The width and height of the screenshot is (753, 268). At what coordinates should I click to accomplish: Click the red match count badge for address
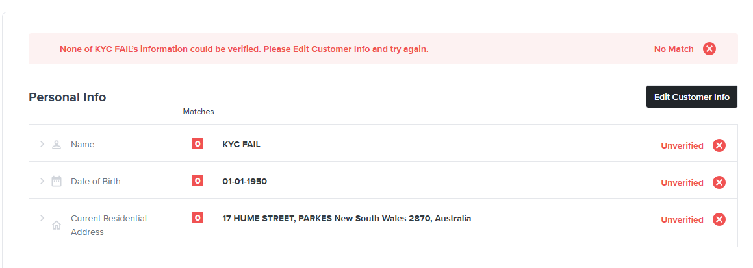[198, 218]
